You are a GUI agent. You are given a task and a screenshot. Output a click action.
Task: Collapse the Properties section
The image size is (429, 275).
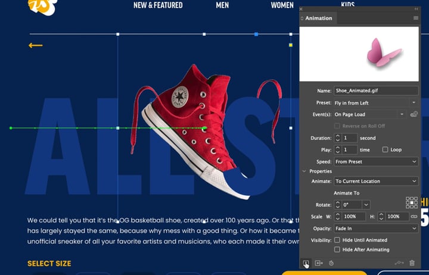pos(304,171)
